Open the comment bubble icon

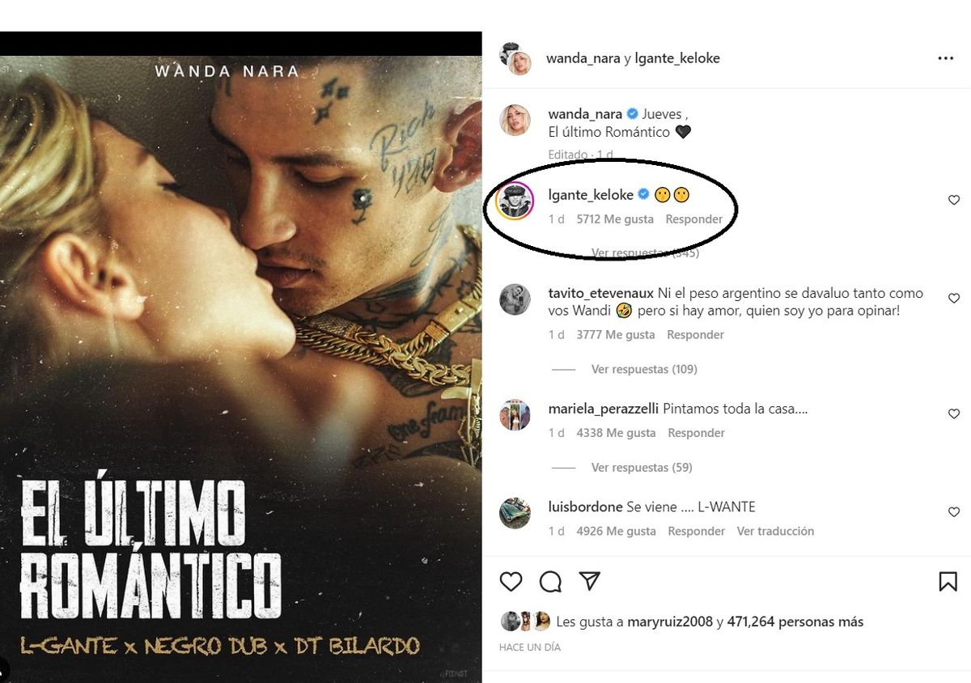click(x=550, y=581)
